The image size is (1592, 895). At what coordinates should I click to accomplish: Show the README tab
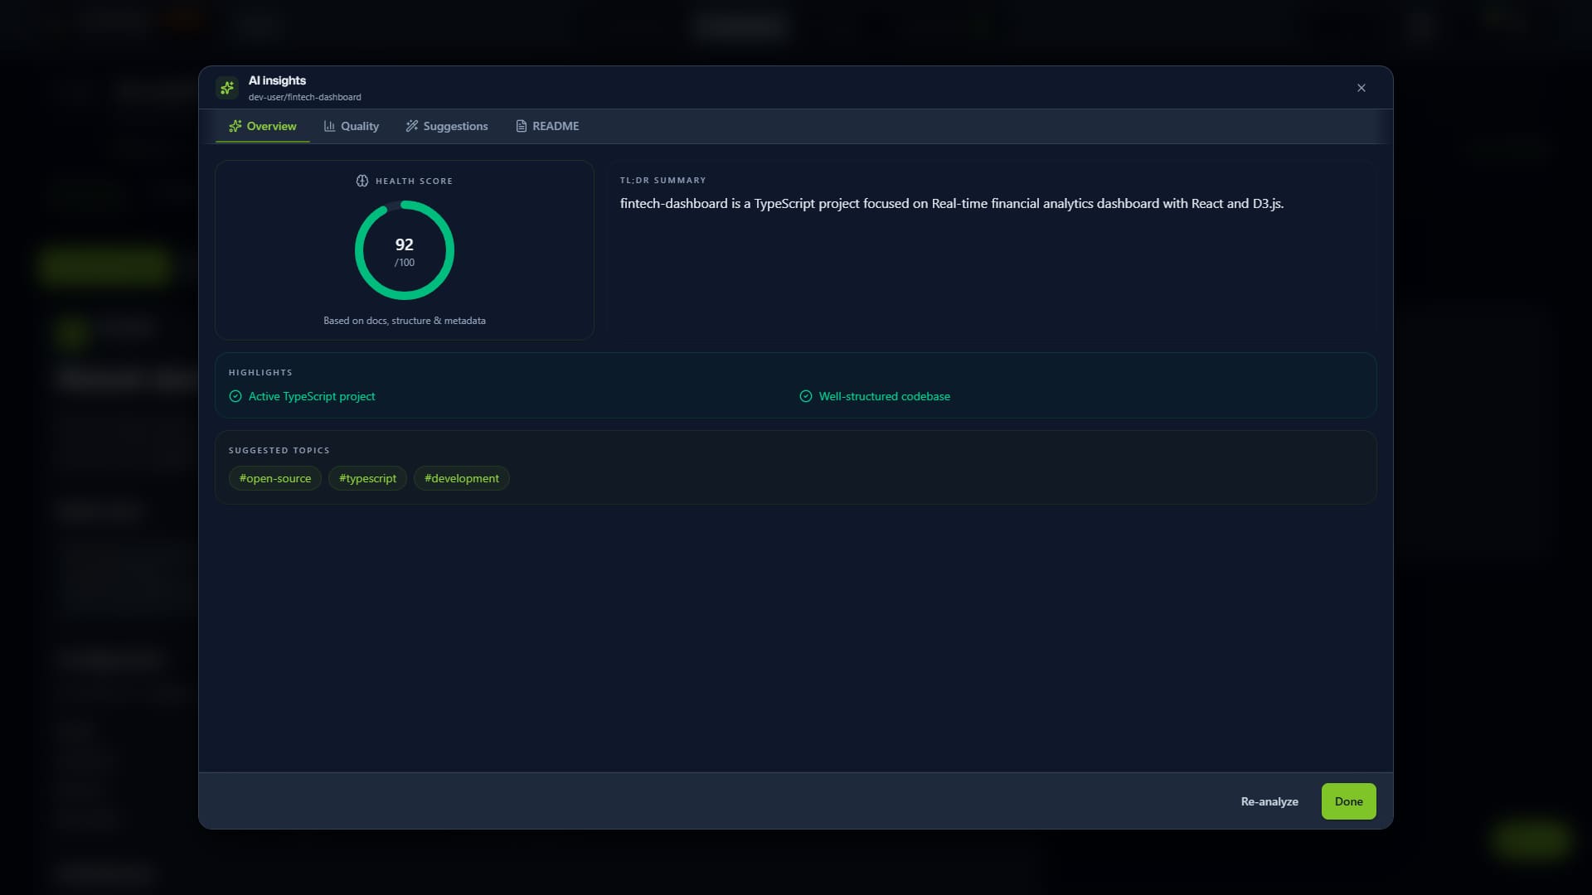click(547, 126)
